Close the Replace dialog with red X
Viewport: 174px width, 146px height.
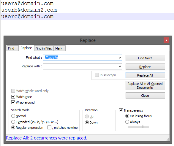click(166, 40)
